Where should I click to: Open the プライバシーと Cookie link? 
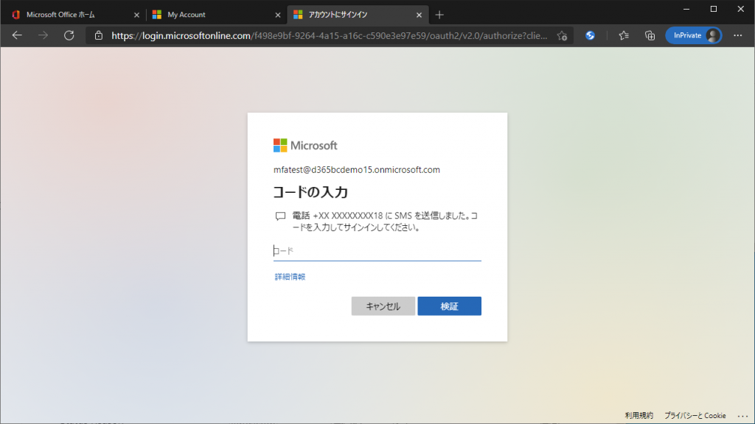tap(695, 415)
